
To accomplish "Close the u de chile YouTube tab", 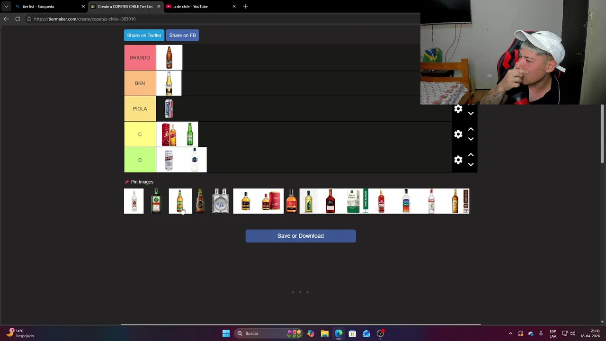I will [x=234, y=7].
